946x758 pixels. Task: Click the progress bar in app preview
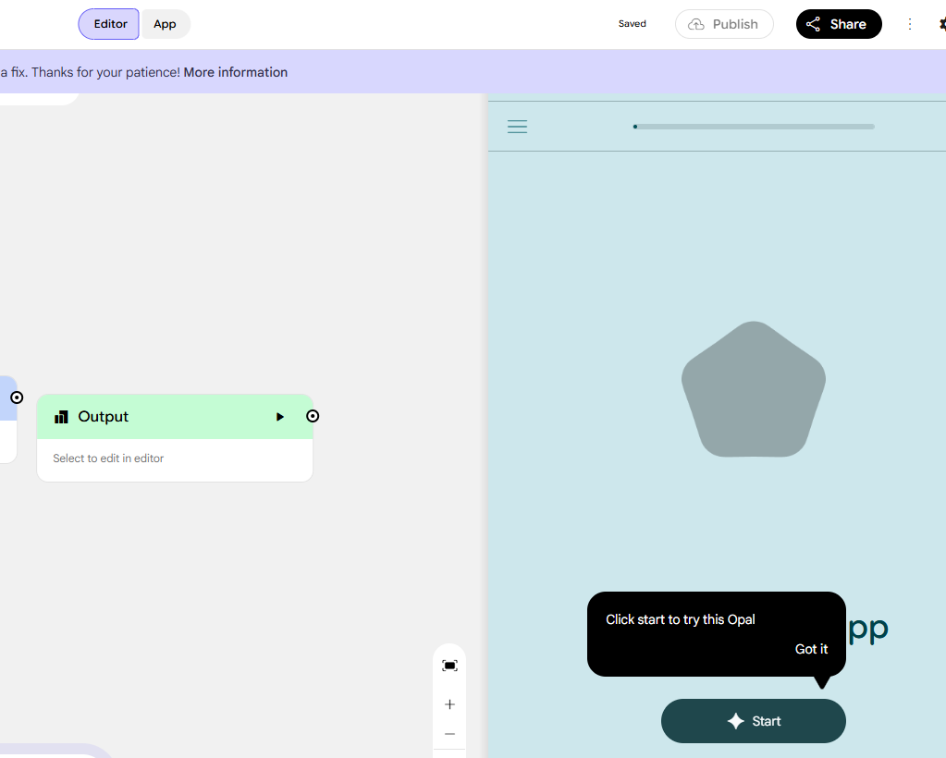(754, 127)
